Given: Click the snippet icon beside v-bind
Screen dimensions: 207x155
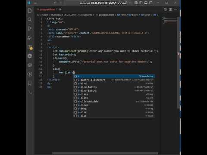Looking at the screenshot, I should point(75,84).
